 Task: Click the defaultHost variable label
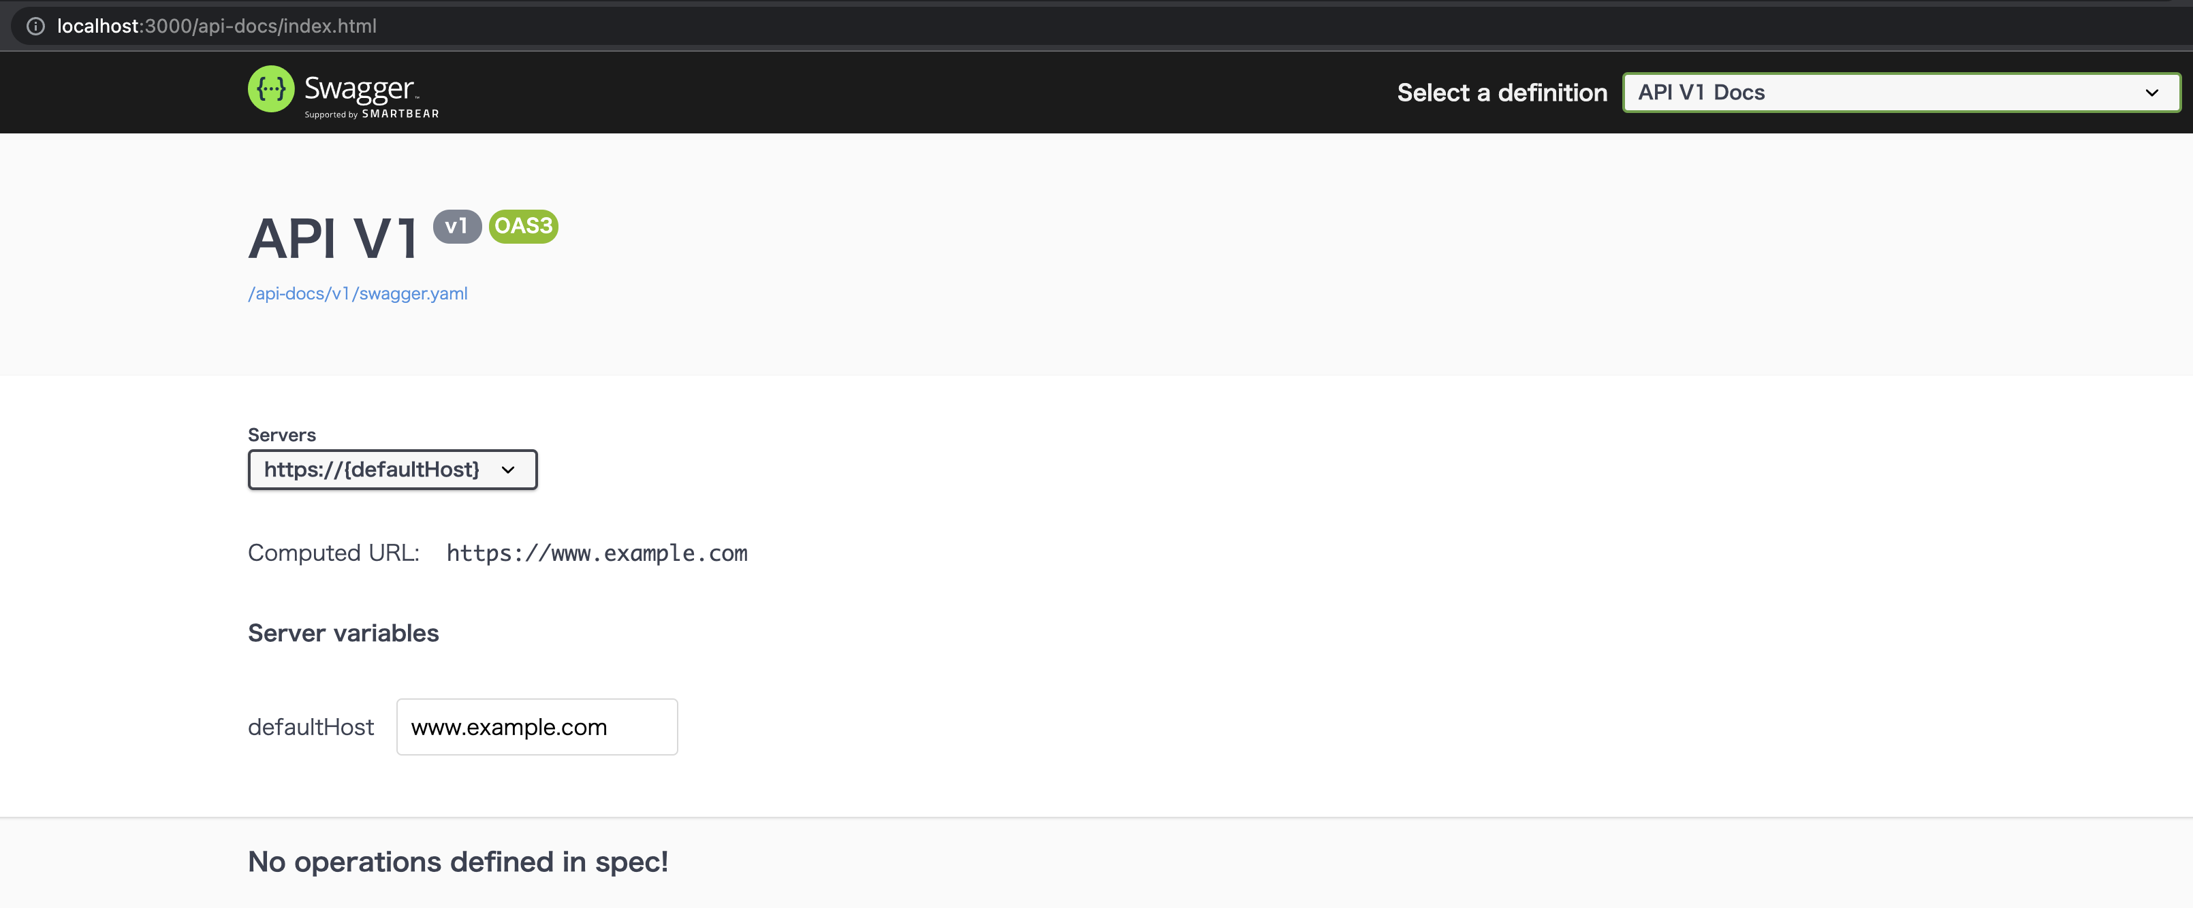[311, 727]
